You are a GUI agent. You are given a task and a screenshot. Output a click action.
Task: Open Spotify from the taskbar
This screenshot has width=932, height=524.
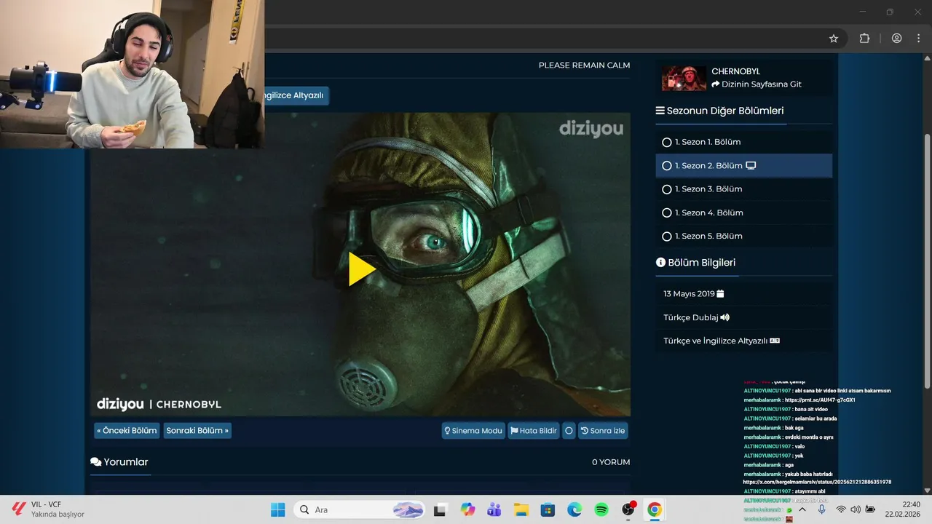point(601,509)
